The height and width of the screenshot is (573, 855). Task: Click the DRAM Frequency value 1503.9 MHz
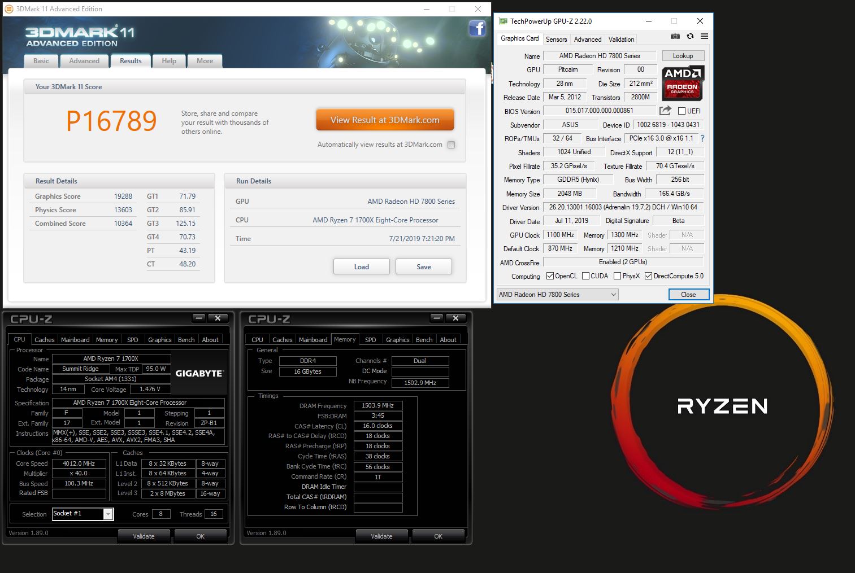pyautogui.click(x=378, y=405)
